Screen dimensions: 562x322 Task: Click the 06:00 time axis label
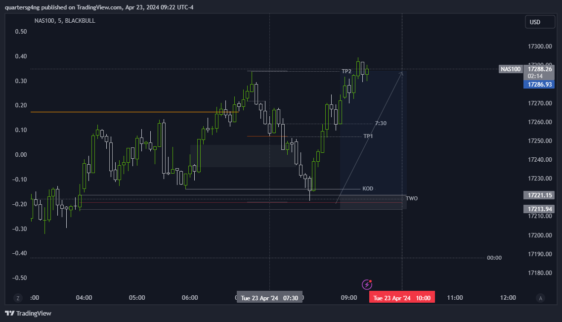[x=190, y=298]
